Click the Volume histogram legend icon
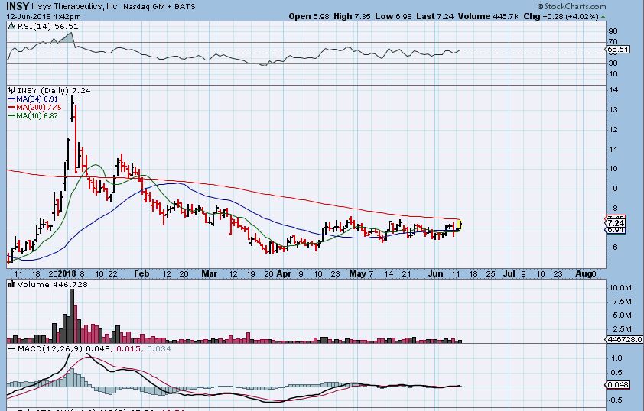644x411 pixels. click(x=12, y=284)
